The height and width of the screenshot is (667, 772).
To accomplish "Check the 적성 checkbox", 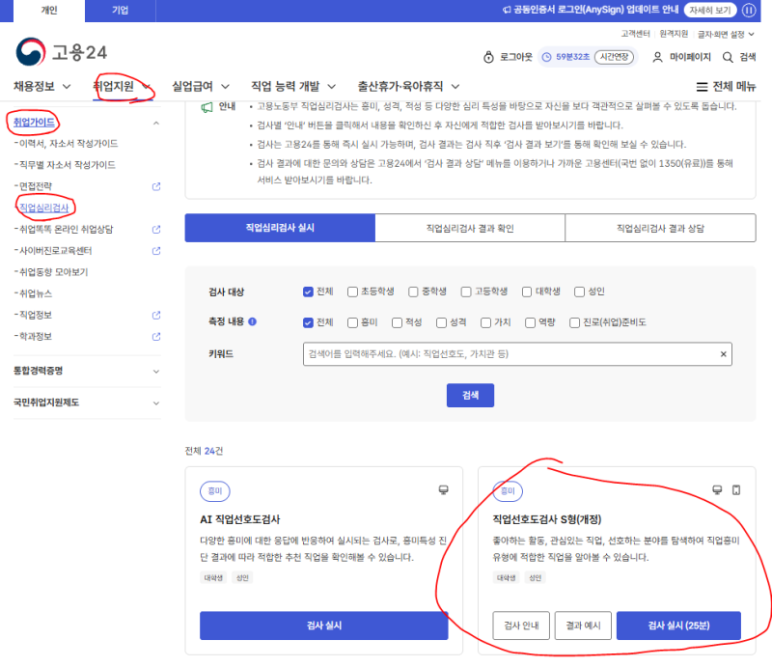I will (397, 322).
